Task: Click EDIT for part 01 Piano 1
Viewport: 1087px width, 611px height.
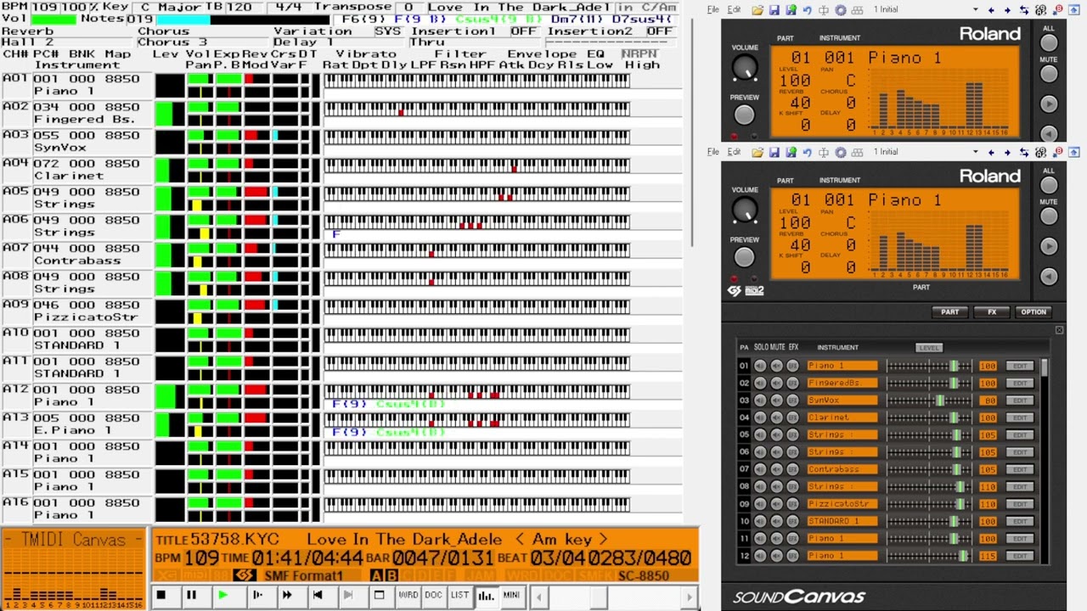Action: pyautogui.click(x=1019, y=366)
